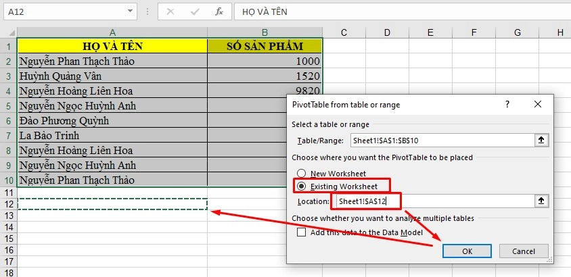Select row 12 header
Viewport: 571px width, 277px height.
[8, 204]
